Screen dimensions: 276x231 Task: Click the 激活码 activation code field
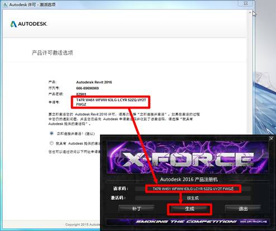193,198
